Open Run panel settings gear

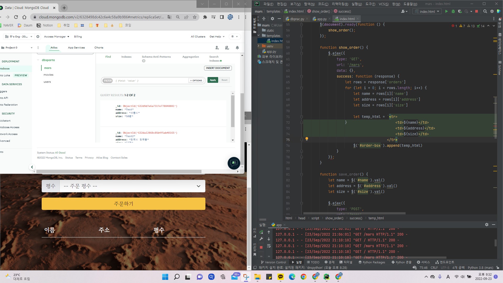(x=487, y=225)
